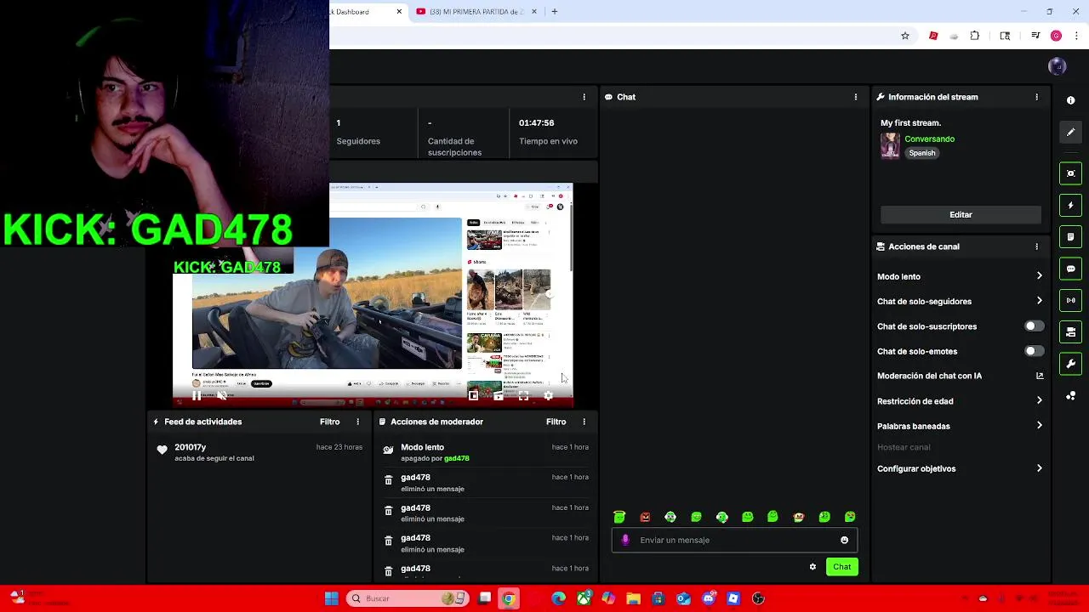Bookmark this page with the star icon

coord(905,36)
